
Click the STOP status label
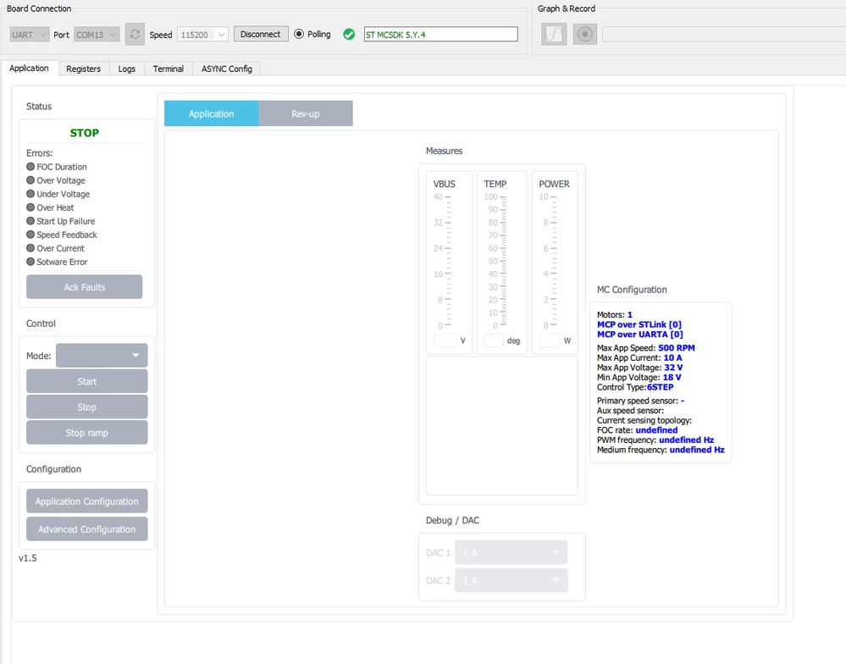[x=84, y=133]
